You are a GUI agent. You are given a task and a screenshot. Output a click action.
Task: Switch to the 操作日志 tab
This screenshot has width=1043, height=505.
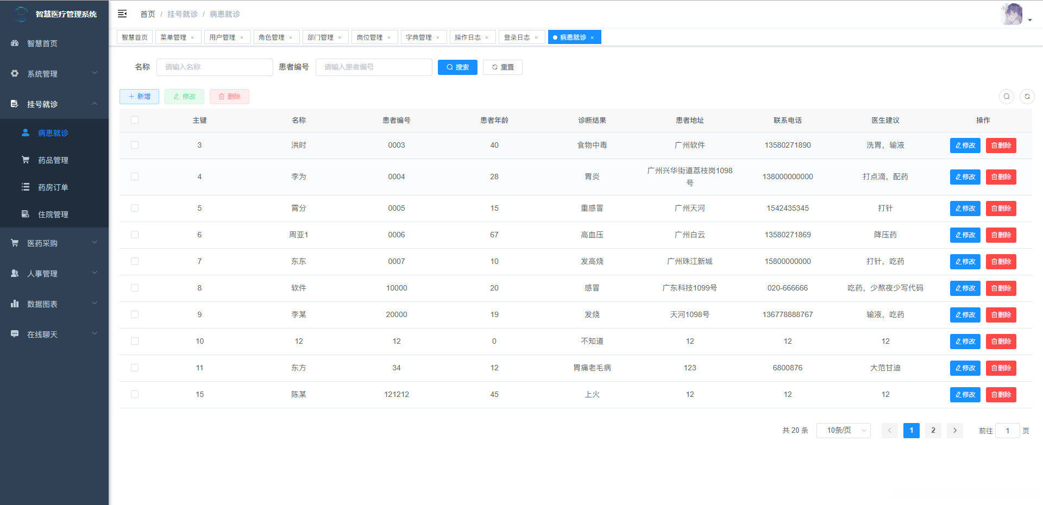click(468, 37)
